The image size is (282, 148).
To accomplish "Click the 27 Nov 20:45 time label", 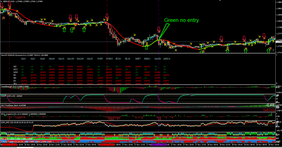I will pos(188,144).
